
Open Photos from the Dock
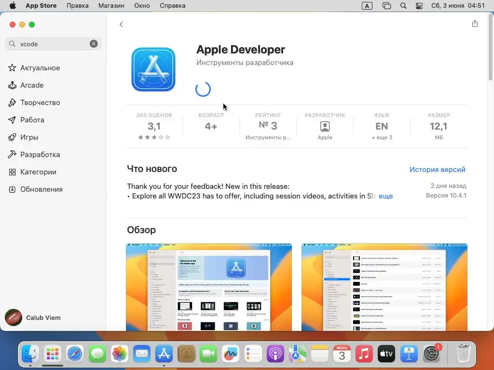click(120, 354)
